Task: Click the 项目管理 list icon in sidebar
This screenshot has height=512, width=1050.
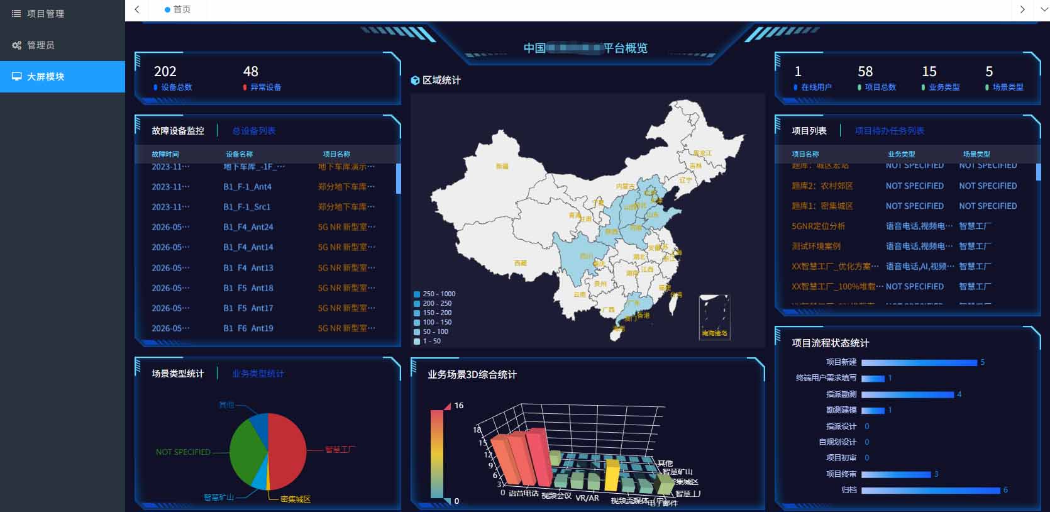Action: 16,13
